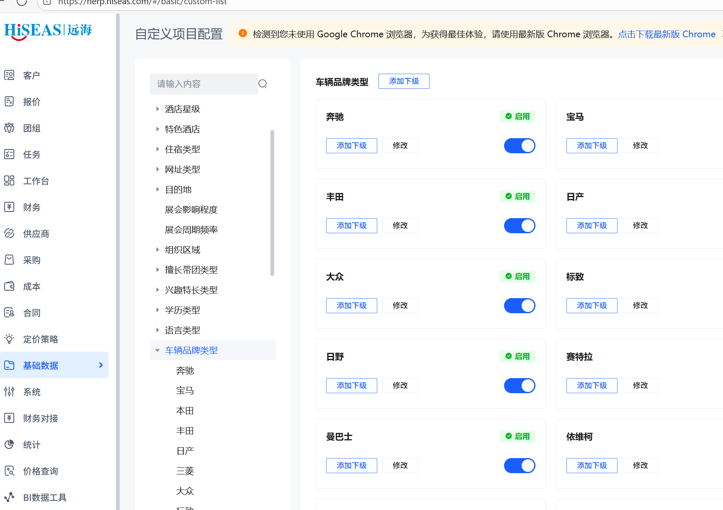Viewport: 723px width, 510px height.
Task: Open the 统计 pie chart icon
Action: 9,445
